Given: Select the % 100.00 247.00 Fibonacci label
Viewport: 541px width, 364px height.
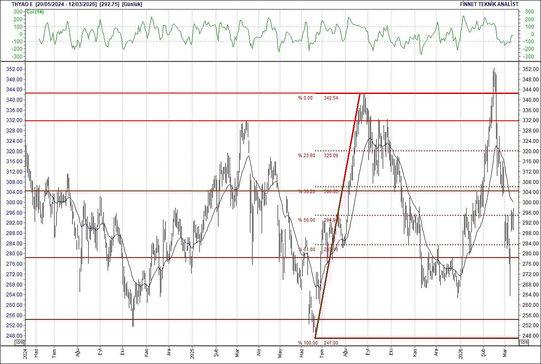Looking at the screenshot, I should 318,342.
